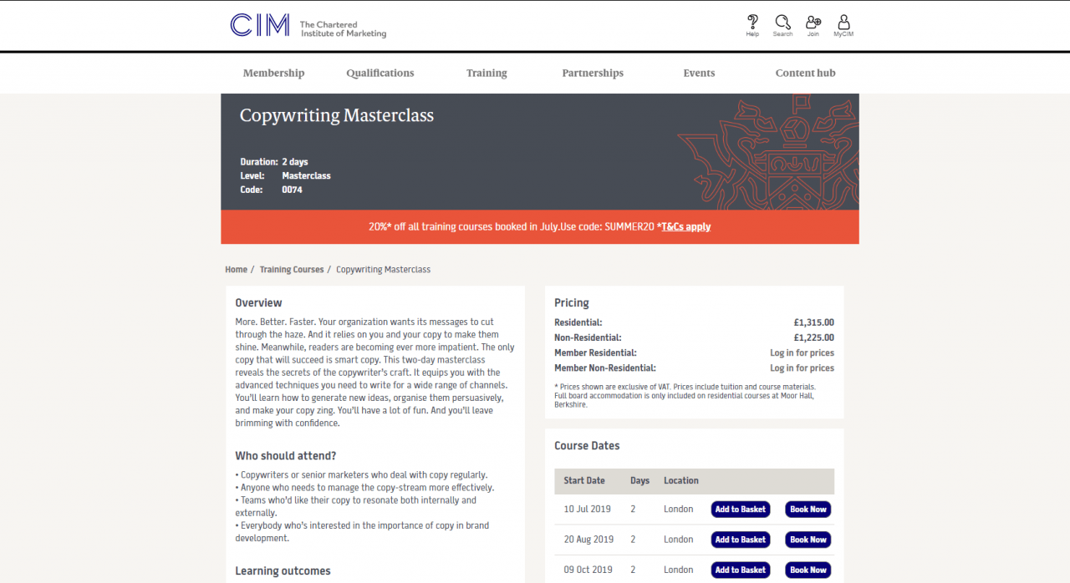
Task: Book Now for the 09 Oct 2019 course
Action: [808, 570]
